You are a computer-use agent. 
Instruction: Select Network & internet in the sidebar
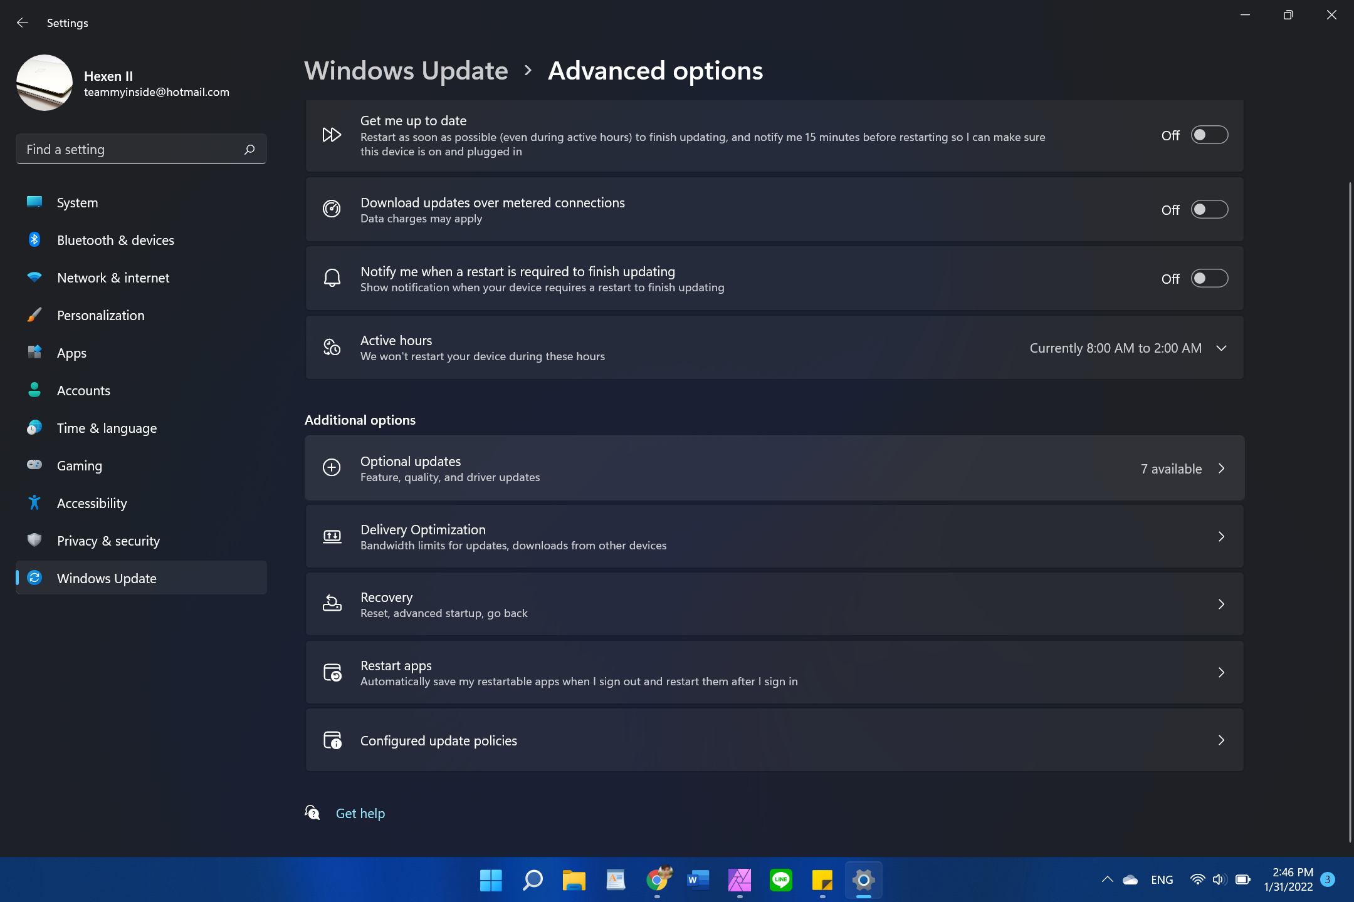click(x=113, y=277)
